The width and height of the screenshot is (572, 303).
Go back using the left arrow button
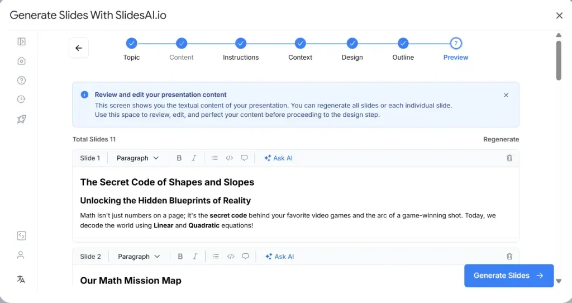(x=79, y=48)
